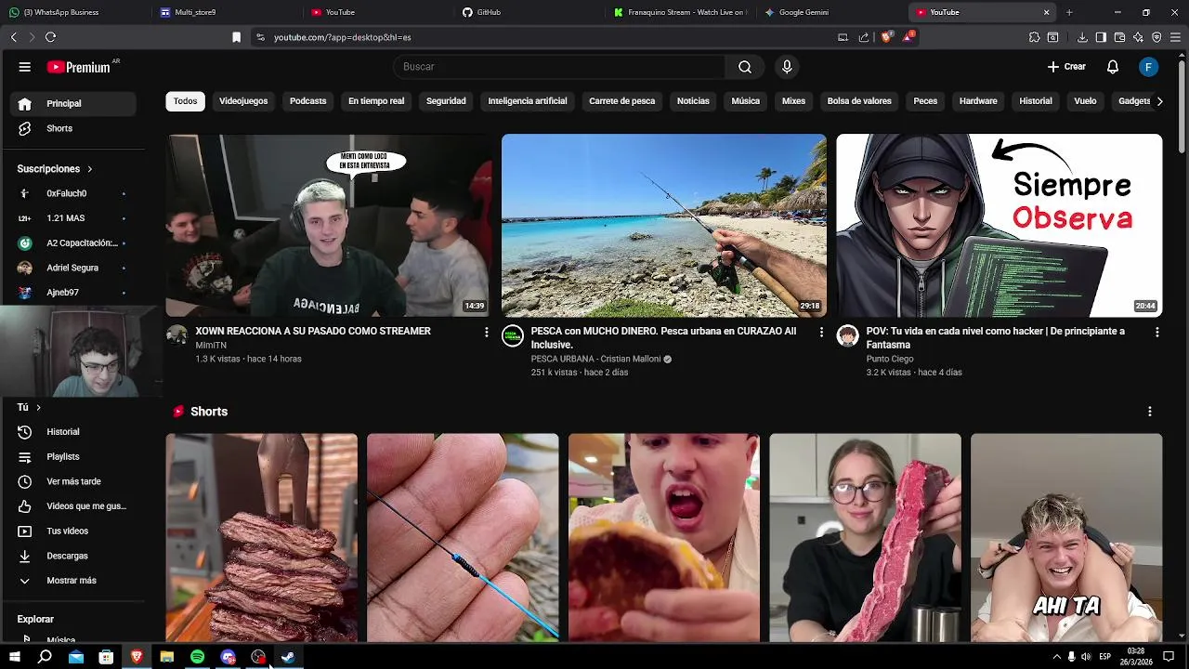Open browser extensions puzzle icon
Viewport: 1189px width, 669px height.
coord(1034,37)
